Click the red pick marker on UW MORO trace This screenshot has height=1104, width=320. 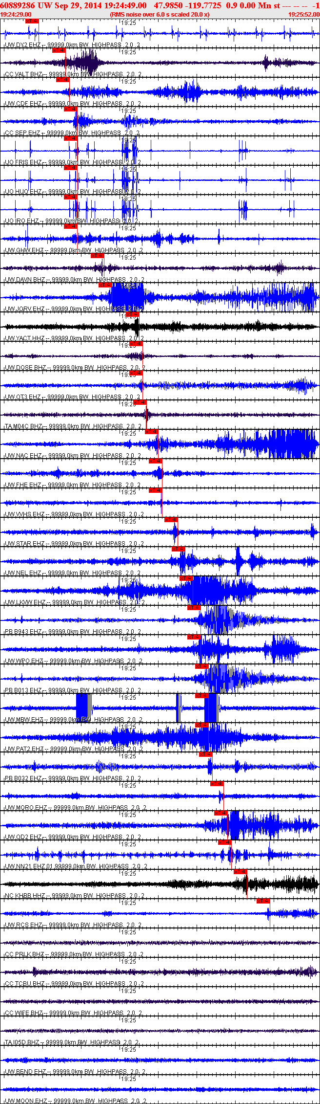pyautogui.click(x=217, y=784)
